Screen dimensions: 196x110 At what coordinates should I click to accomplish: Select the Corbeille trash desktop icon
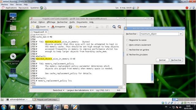coord(13,43)
